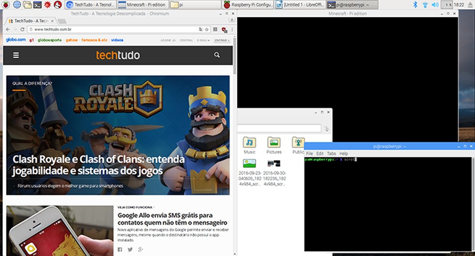The image size is (475, 256).
Task: Switch to Untitled 1 LibreOffice taskbar button
Action: click(x=301, y=4)
